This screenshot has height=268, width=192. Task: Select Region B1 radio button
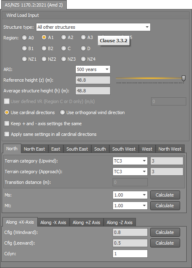[x=25, y=48]
